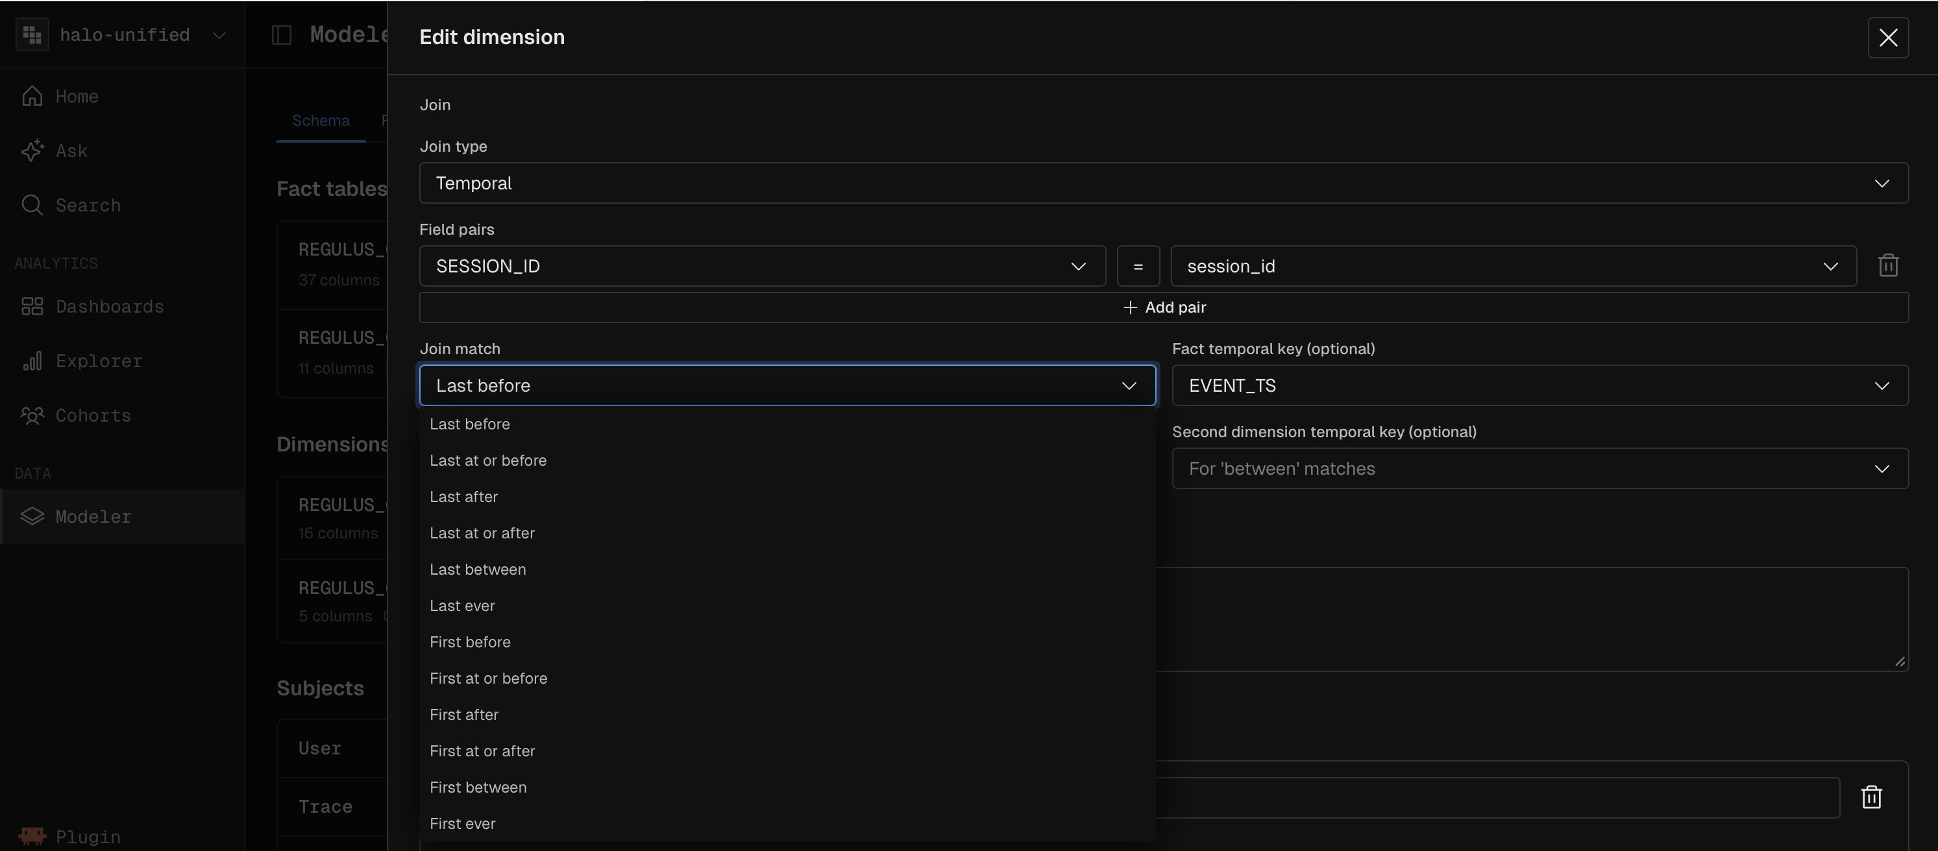Click the Plugin icon in sidebar
Viewport: 1938px width, 851px height.
pyautogui.click(x=32, y=836)
